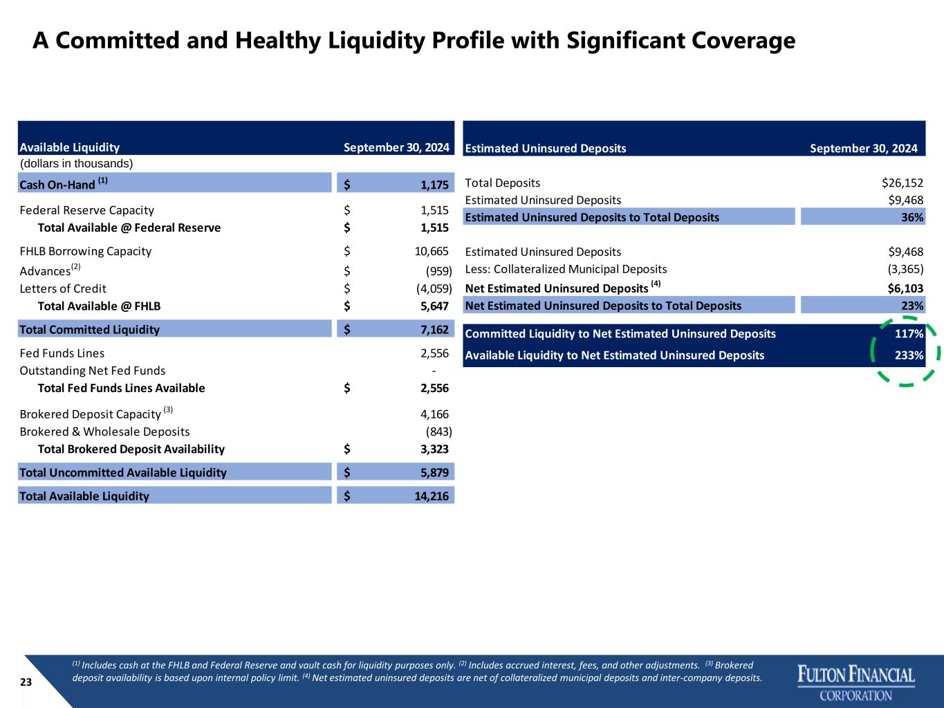Viewport: 944px width, 708px height.
Task: Select 'Estimated Uninsured Deposits to Total Deposits' label
Action: coord(592,217)
